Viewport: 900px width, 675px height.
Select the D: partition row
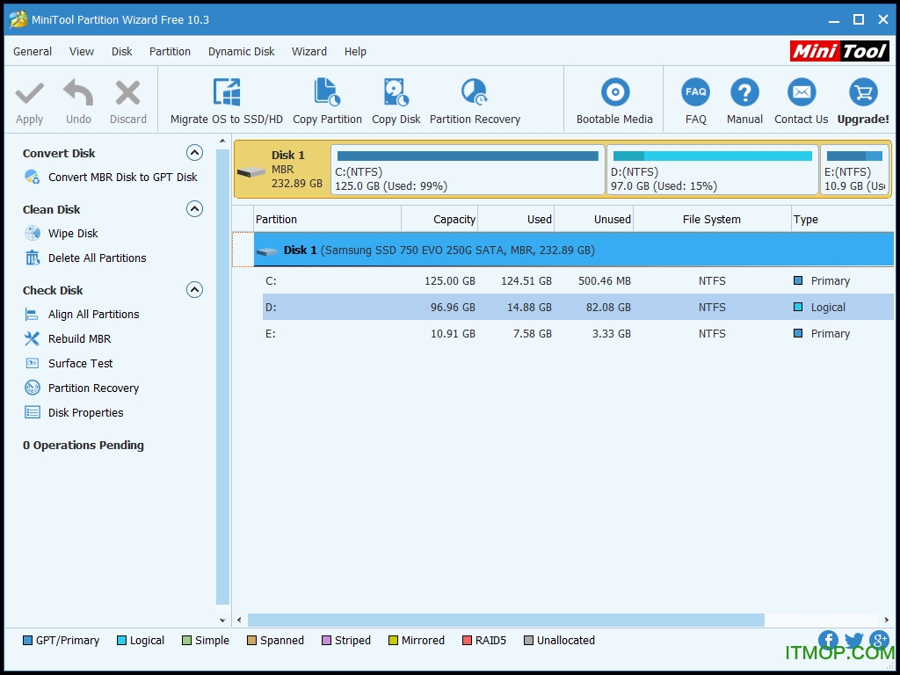439,307
